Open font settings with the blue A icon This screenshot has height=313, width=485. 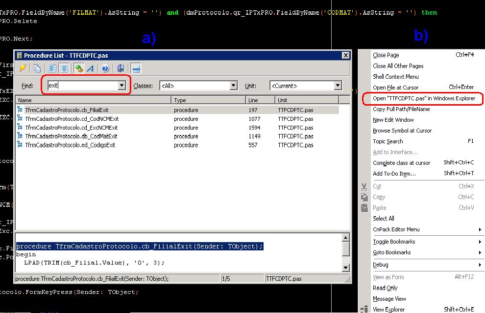tap(90, 68)
